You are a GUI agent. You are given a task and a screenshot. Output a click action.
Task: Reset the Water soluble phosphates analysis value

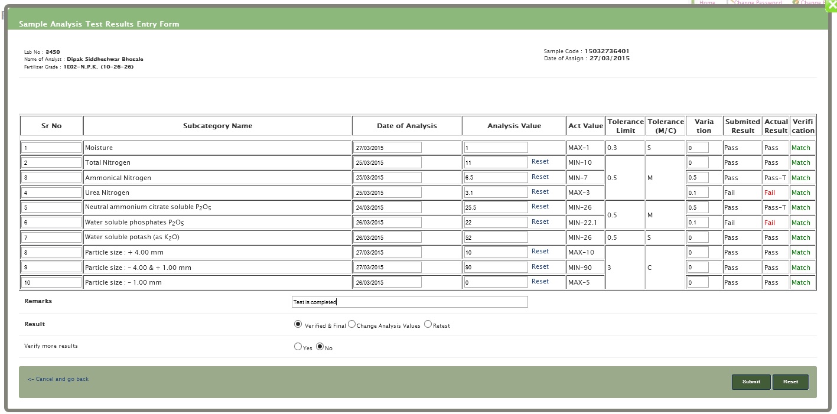540,222
